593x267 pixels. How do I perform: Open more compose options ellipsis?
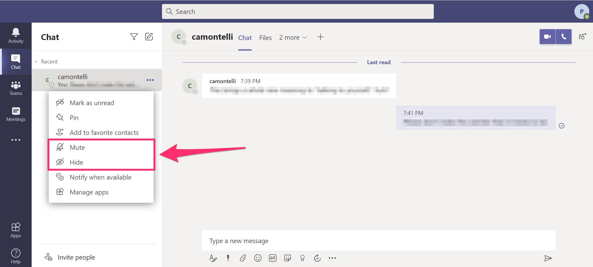pyautogui.click(x=332, y=258)
